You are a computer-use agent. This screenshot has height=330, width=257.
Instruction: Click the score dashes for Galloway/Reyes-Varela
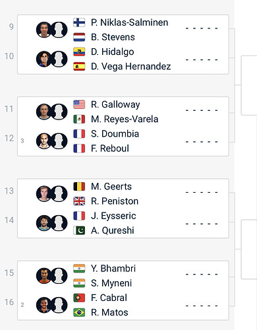pos(202,110)
